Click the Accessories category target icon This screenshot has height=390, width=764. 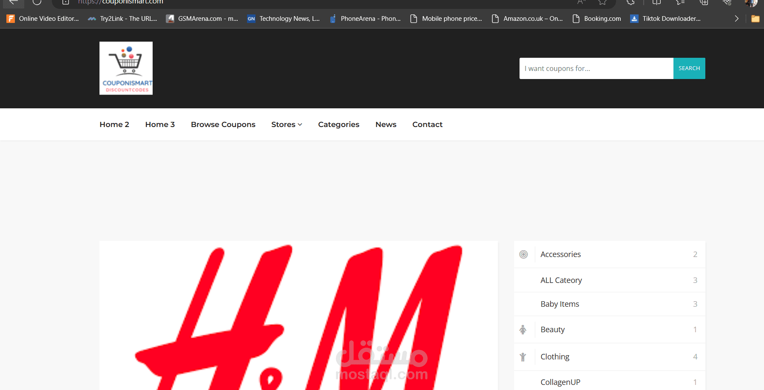(x=524, y=254)
